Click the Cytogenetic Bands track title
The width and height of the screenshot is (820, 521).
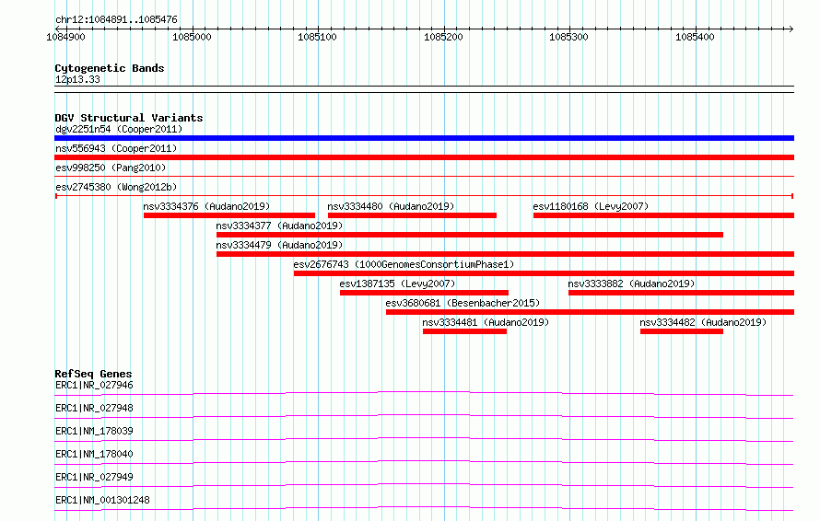point(110,68)
